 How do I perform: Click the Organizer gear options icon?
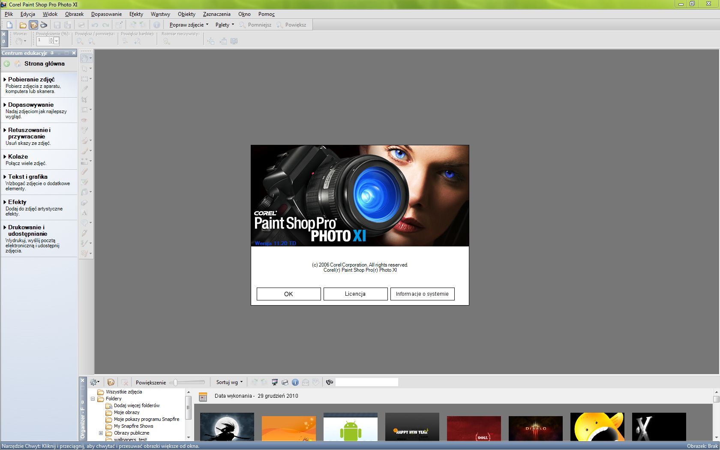[94, 382]
